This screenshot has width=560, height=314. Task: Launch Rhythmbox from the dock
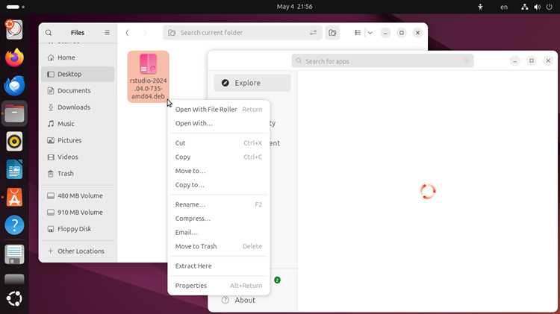click(x=14, y=142)
